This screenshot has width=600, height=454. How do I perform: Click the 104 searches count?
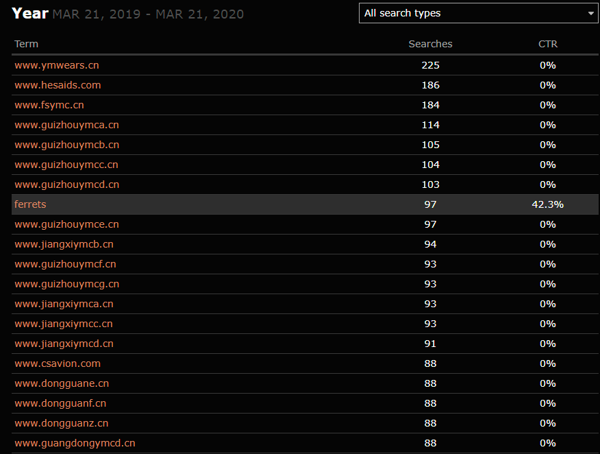pos(431,165)
